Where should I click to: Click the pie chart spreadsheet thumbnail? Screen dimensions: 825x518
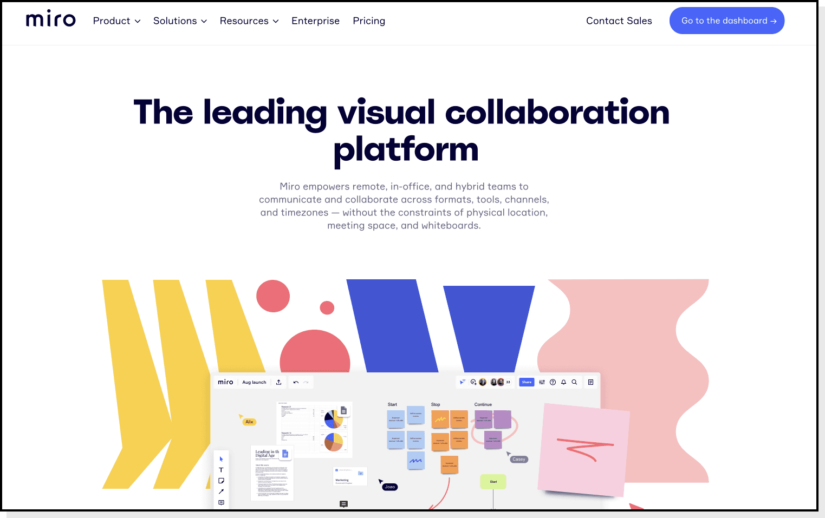click(x=315, y=429)
